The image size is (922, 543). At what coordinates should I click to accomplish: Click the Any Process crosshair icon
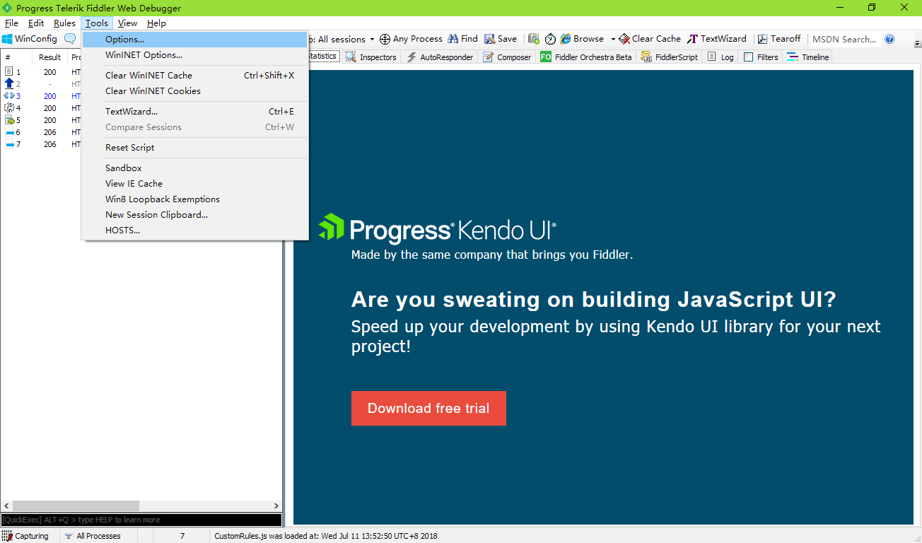385,39
